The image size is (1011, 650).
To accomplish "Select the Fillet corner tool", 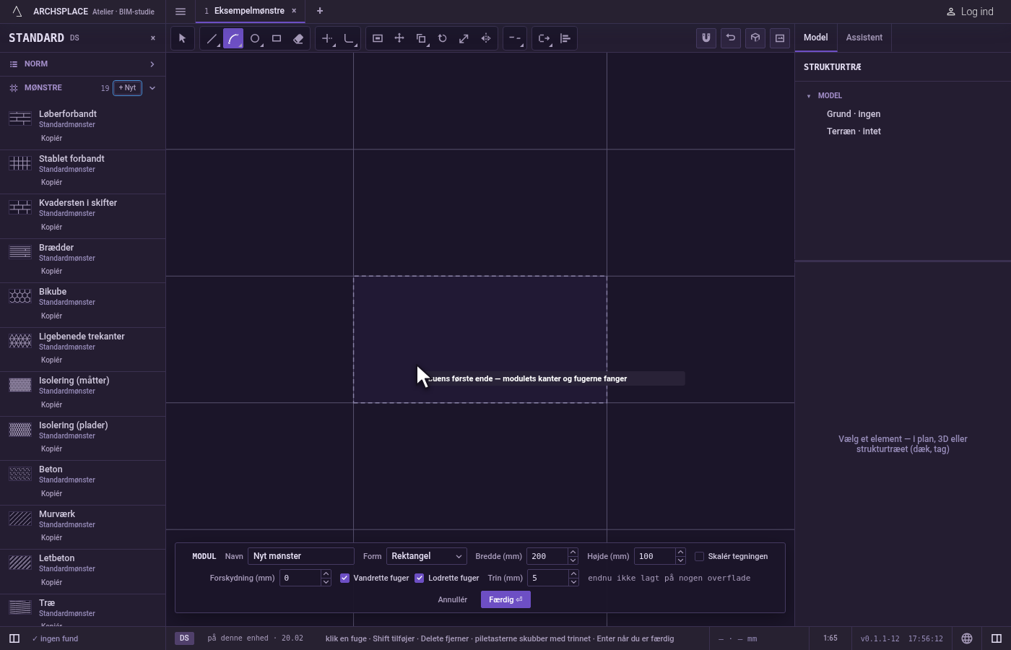I will click(349, 38).
